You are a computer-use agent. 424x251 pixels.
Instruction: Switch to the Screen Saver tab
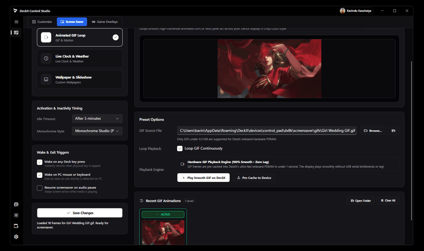click(x=72, y=22)
